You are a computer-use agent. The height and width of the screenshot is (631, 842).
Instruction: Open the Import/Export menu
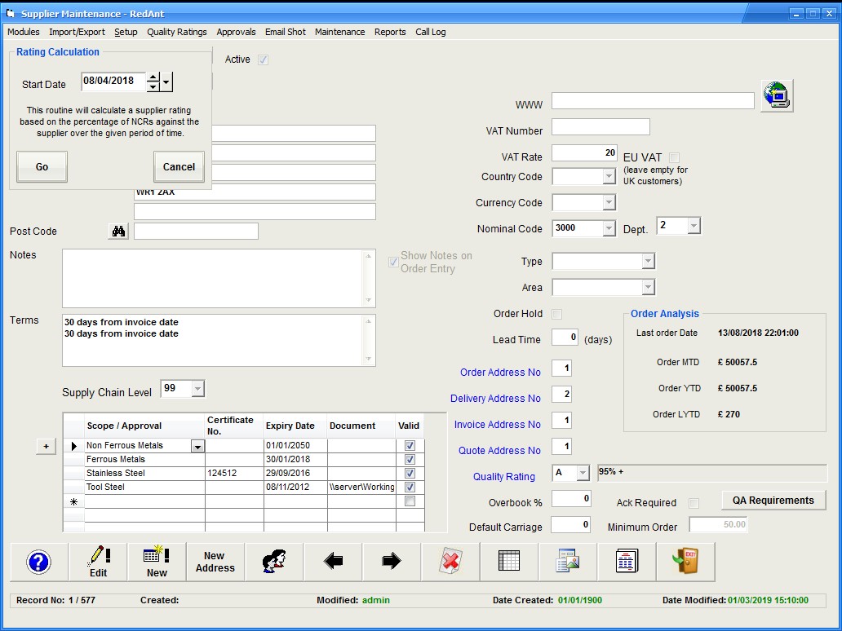click(77, 32)
